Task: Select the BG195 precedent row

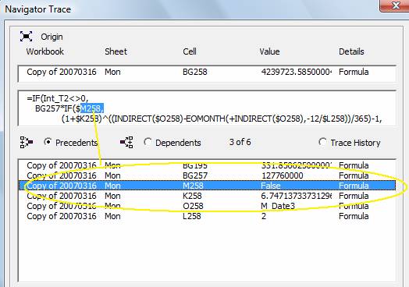Action: click(207, 165)
